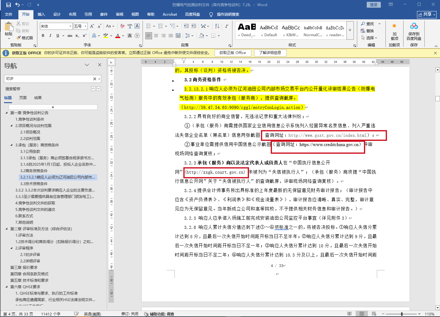Screen dimensions: 440x317
Task: Increase font size with the grow font icon
Action: [91, 26]
